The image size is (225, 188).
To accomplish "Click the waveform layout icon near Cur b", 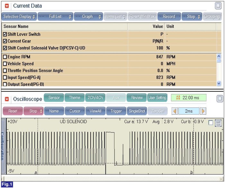I will point(218,123).
